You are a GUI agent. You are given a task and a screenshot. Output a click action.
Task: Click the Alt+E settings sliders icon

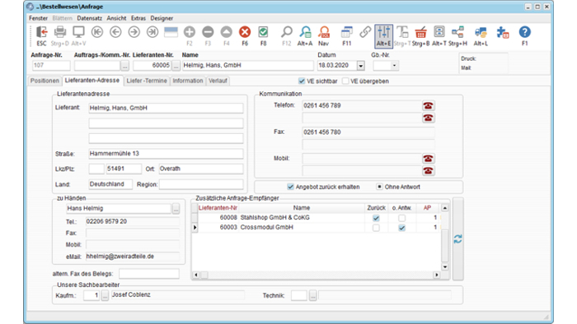click(383, 32)
